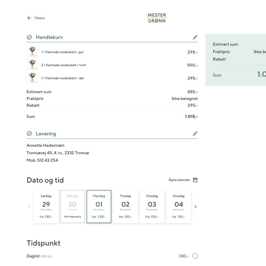
Task: Choose Tirsdag 02 November delivery date
Action: pyautogui.click(x=125, y=207)
